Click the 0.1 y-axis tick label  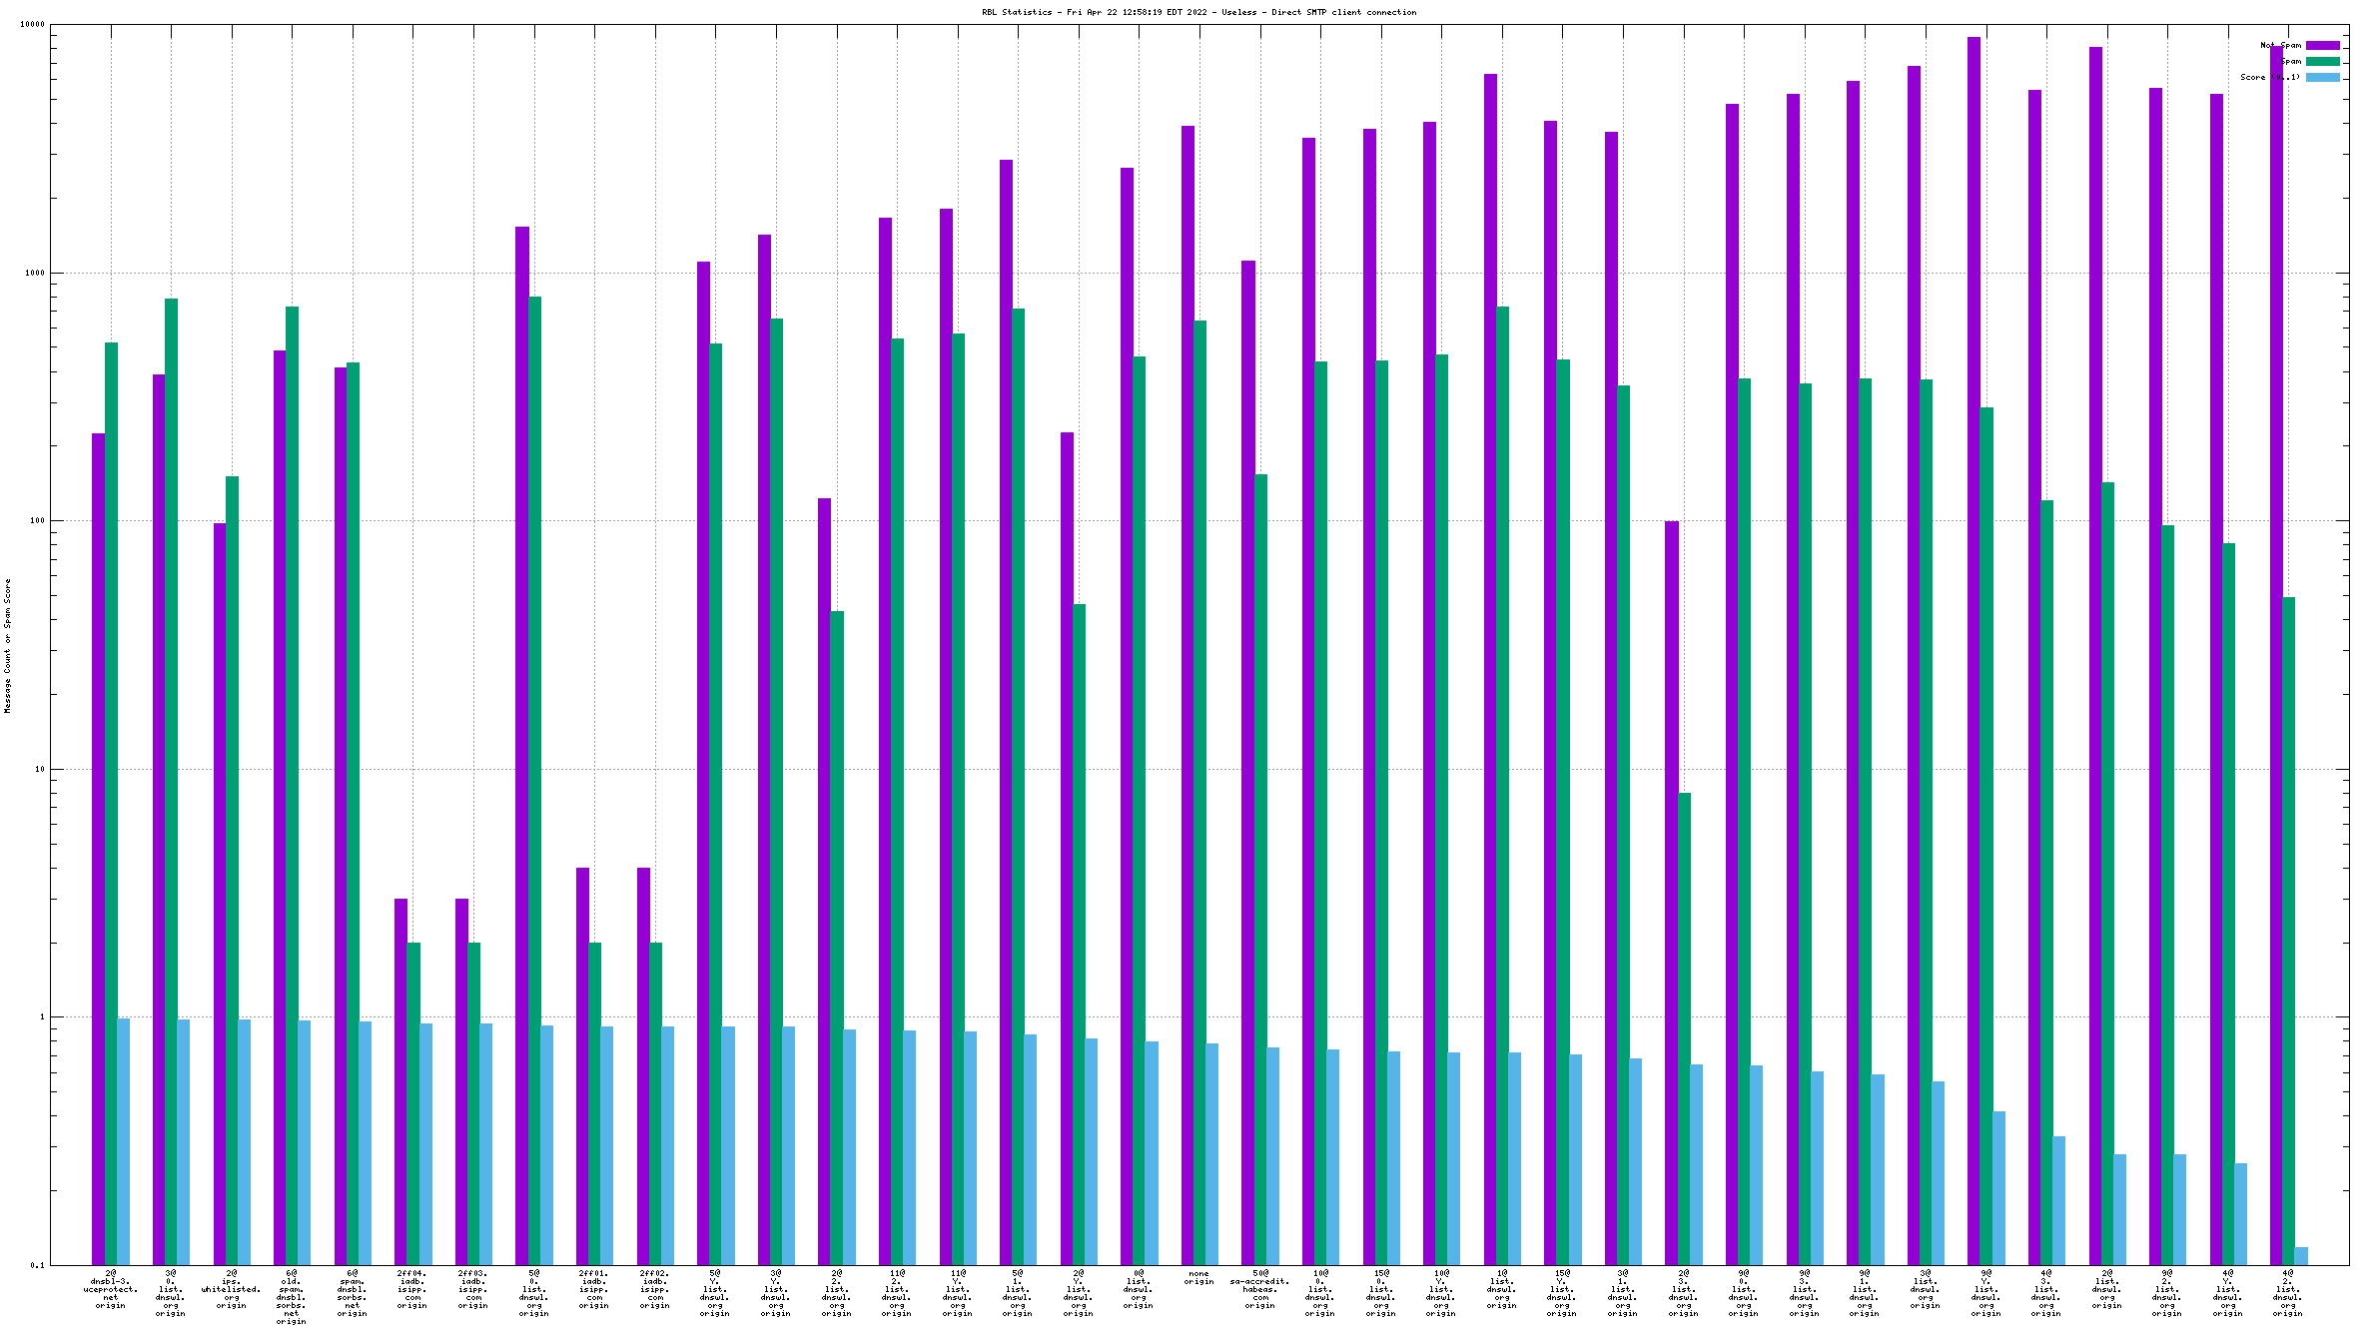point(38,1265)
